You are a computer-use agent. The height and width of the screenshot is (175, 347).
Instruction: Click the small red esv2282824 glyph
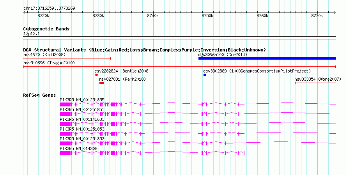coord(96,75)
